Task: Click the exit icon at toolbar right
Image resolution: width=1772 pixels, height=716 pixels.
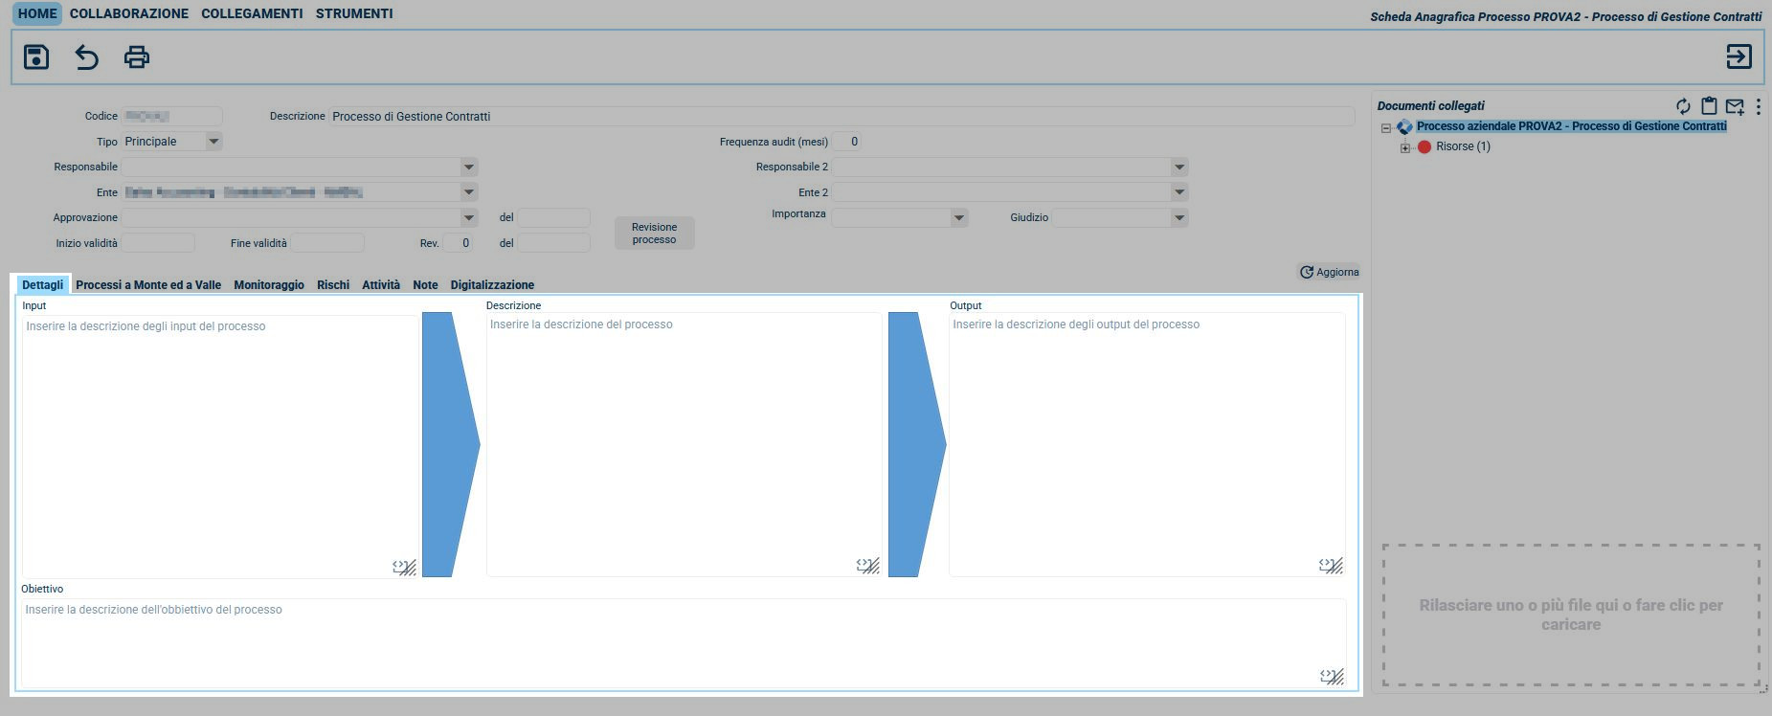Action: pos(1738,57)
